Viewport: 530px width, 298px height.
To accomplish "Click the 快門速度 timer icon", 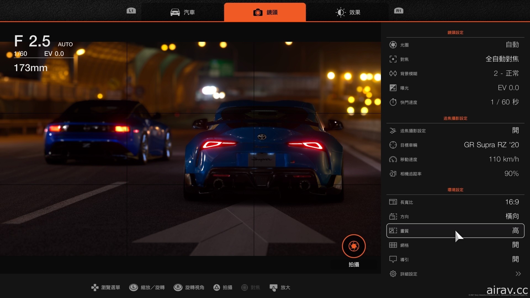I will [393, 102].
